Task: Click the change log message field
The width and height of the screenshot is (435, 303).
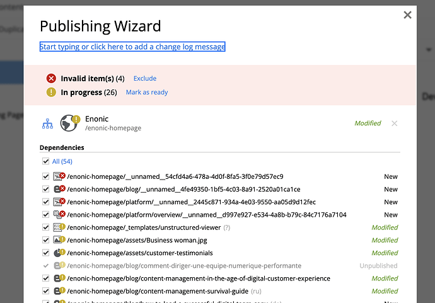Action: [132, 47]
